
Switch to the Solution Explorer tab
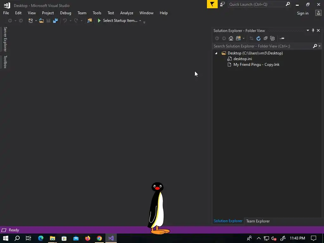coord(228,221)
